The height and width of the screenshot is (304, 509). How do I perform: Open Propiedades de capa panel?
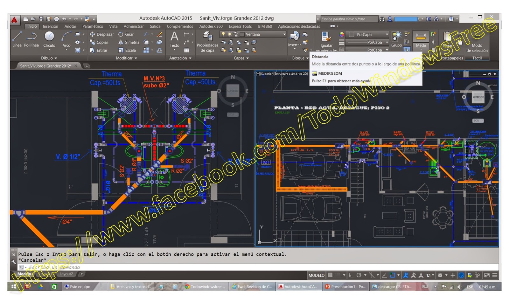tap(207, 42)
